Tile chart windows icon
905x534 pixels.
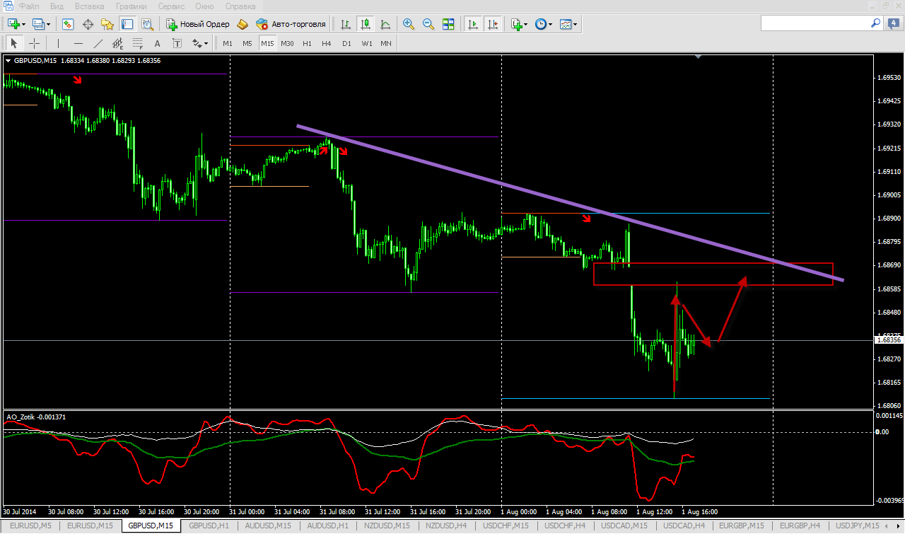pyautogui.click(x=448, y=24)
